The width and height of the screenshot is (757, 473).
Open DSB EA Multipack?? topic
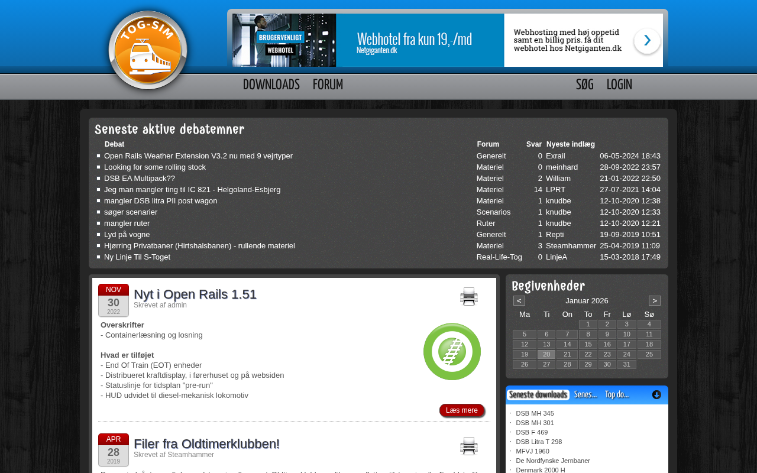click(x=140, y=179)
